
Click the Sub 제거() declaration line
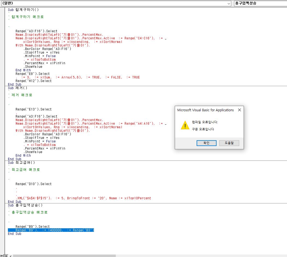click(20, 88)
